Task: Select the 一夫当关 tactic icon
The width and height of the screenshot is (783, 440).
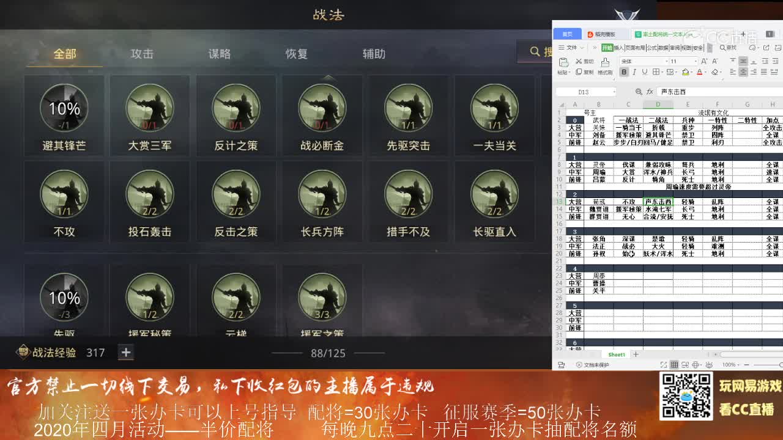Action: [x=495, y=108]
